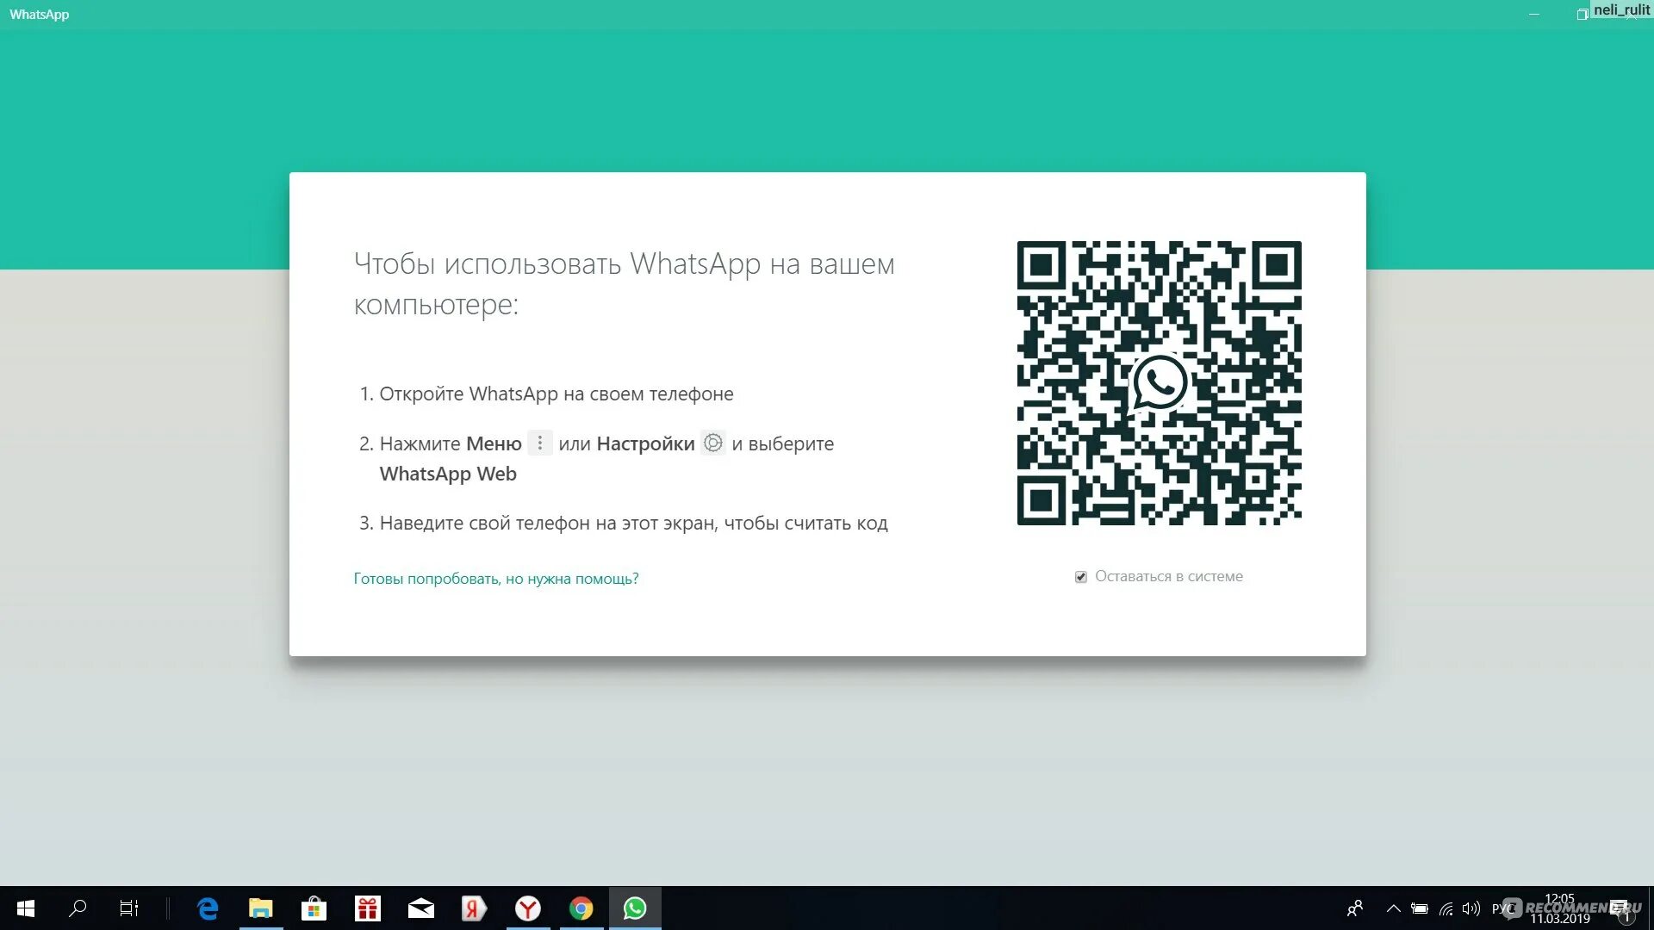Open the Windows Start menu
1654x930 pixels.
tap(26, 908)
